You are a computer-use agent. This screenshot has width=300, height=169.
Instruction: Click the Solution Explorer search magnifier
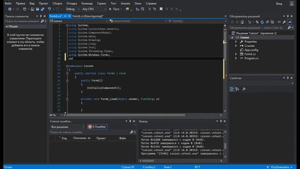coord(289,28)
